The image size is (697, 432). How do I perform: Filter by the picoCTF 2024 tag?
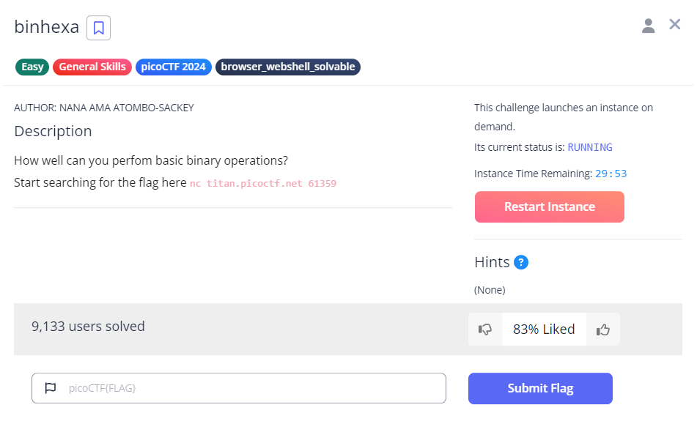tap(173, 67)
